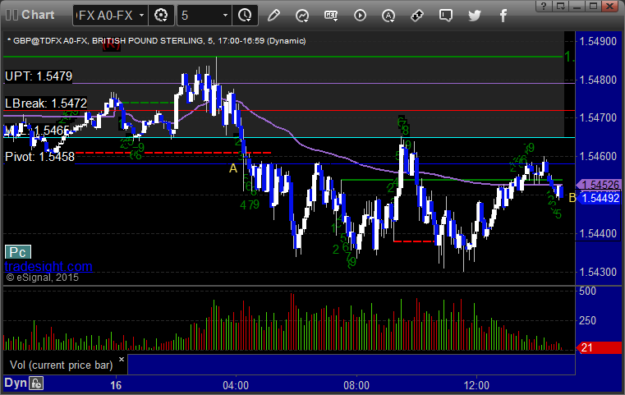The width and height of the screenshot is (625, 395).
Task: Click the Chart window grip icon
Action: (11, 15)
